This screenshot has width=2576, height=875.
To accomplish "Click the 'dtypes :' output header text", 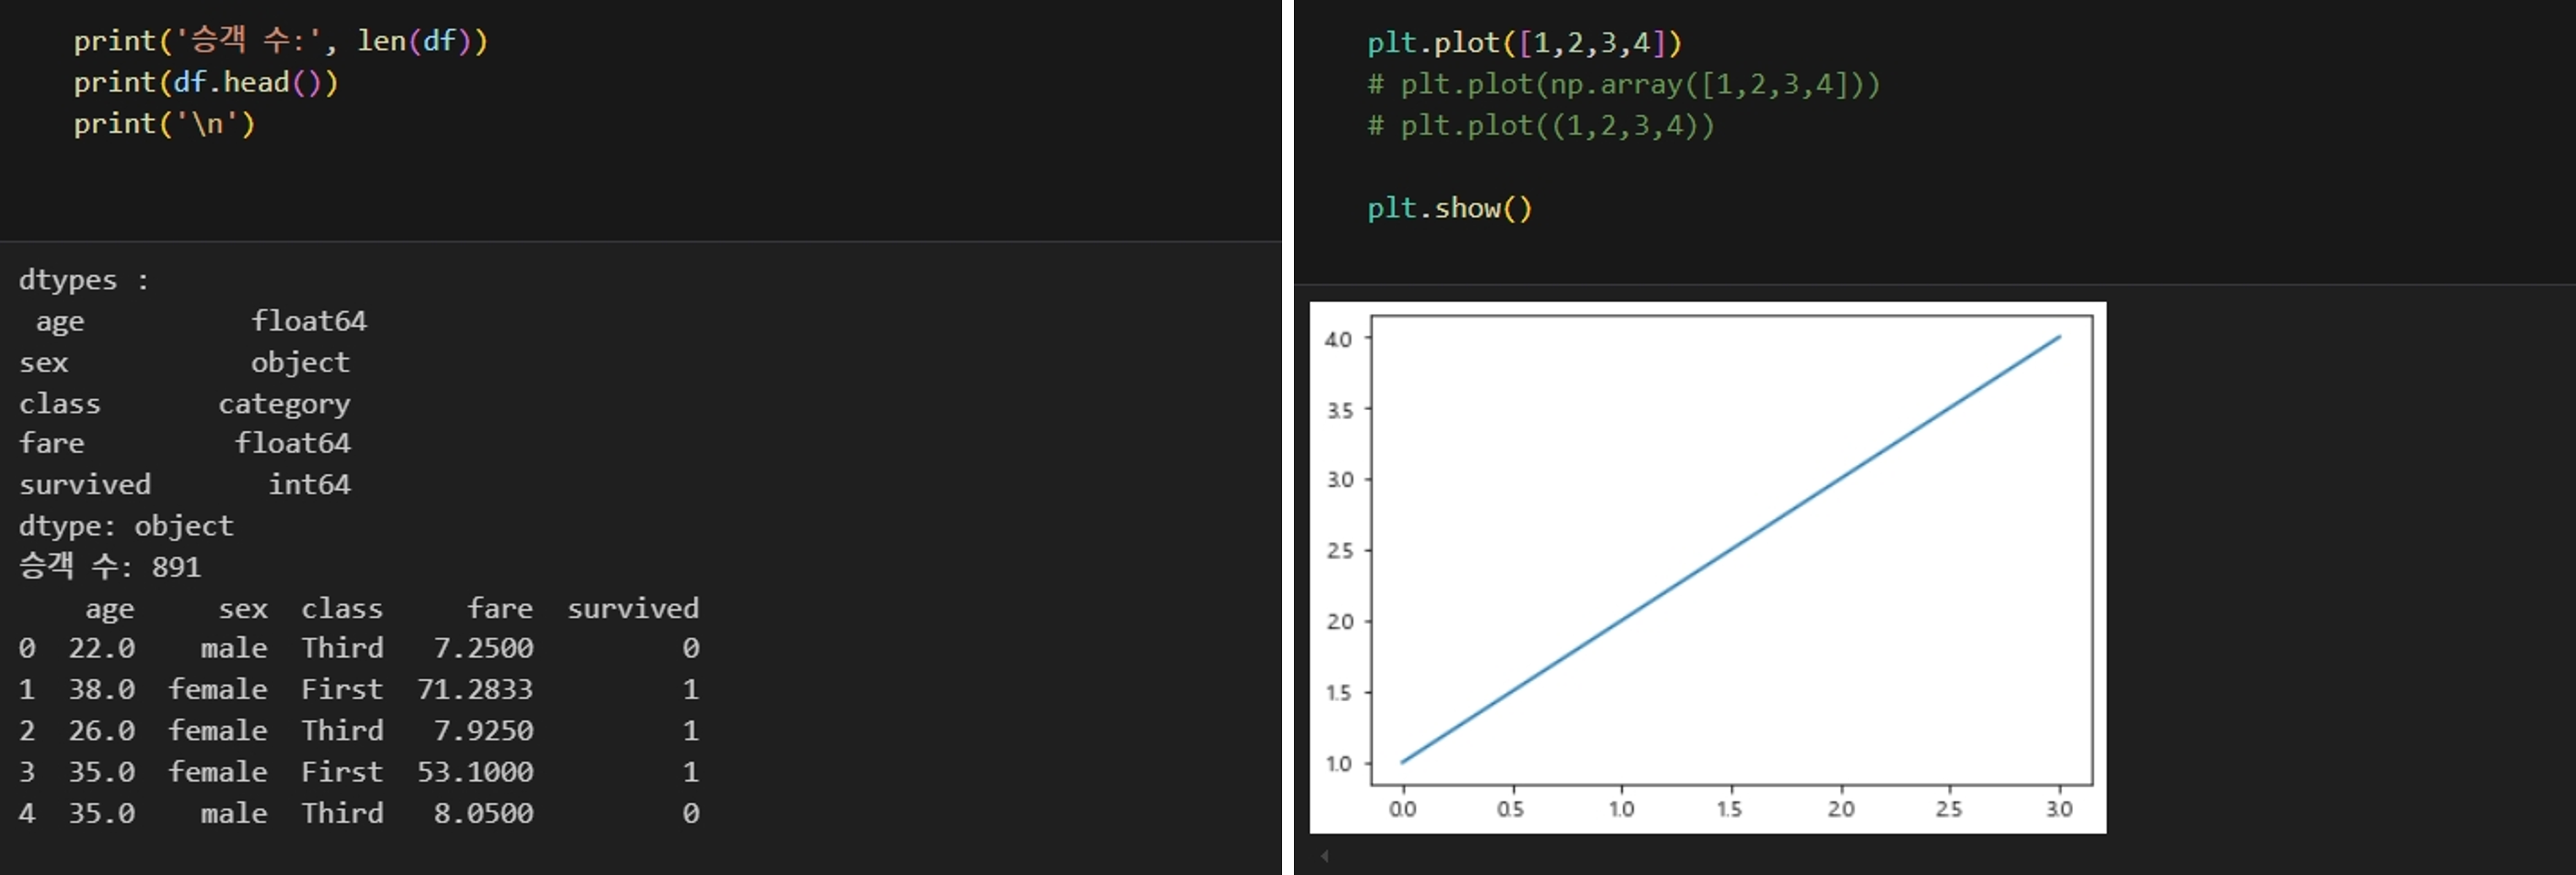I will [83, 280].
